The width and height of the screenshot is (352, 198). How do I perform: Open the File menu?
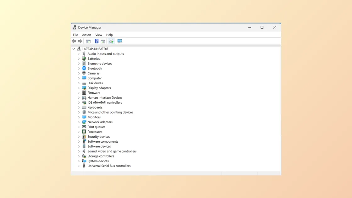(x=75, y=35)
